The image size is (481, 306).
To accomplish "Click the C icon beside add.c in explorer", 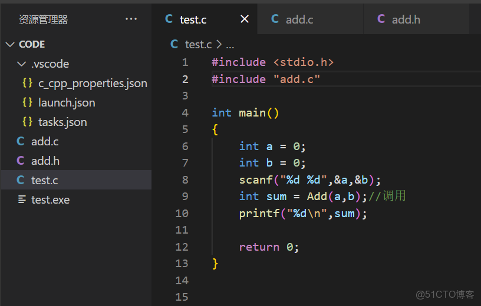I will tap(21, 141).
